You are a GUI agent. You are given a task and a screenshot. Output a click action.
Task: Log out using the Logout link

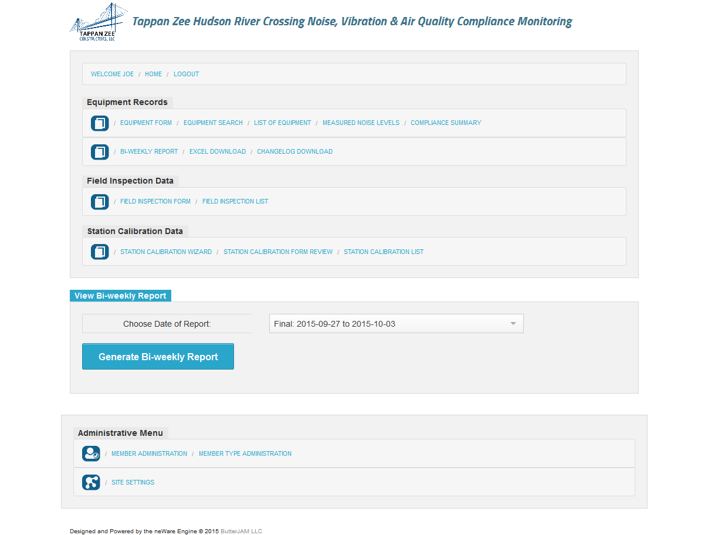click(186, 75)
